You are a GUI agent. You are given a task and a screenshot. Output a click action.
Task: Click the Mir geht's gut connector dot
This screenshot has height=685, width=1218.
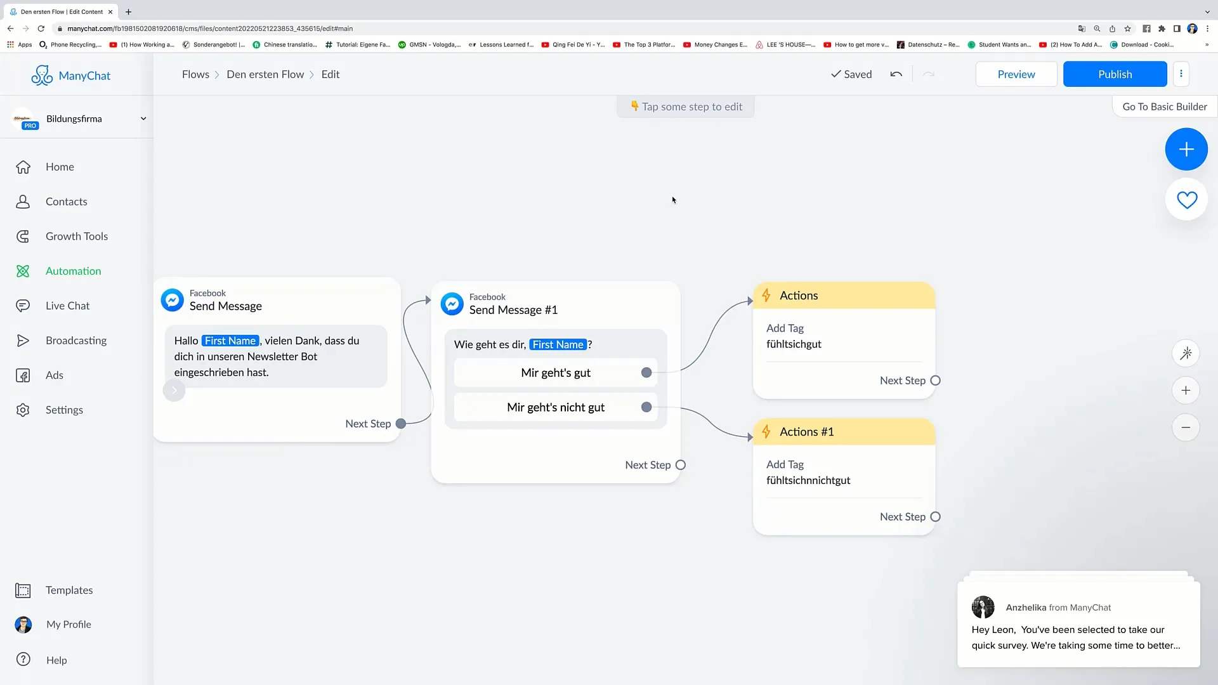click(646, 373)
